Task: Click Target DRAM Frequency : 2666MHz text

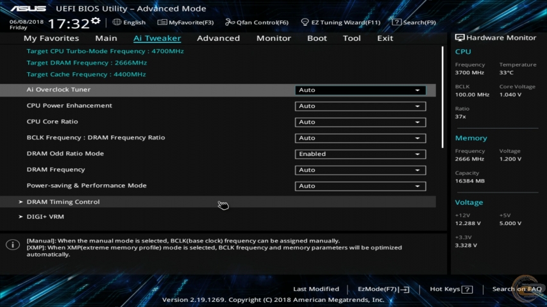Action: 87,63
